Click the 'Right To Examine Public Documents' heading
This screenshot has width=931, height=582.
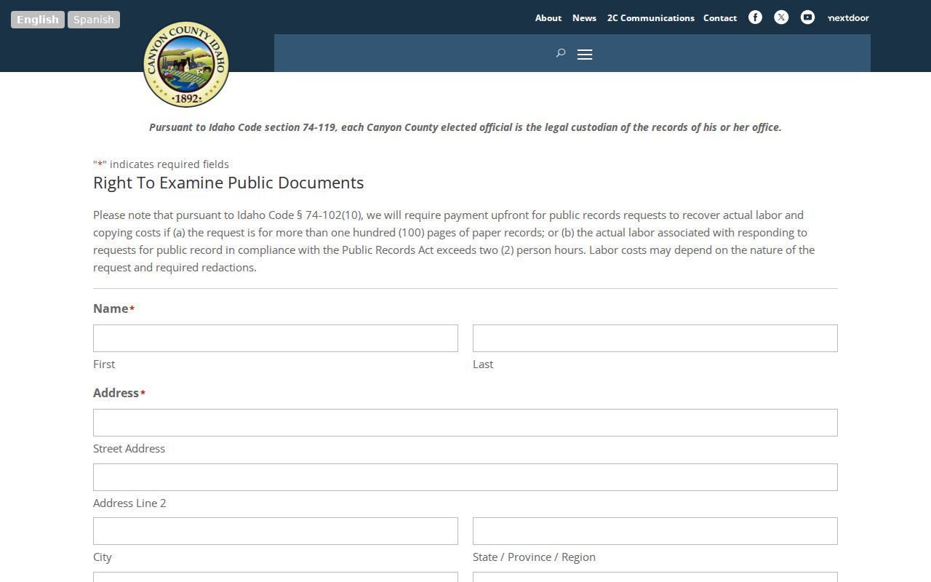[x=228, y=183]
